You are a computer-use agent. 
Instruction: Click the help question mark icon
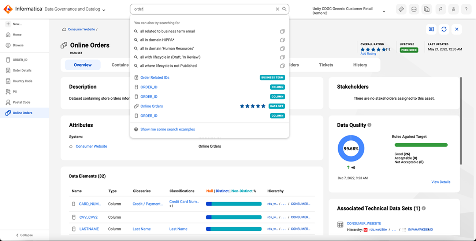pyautogui.click(x=466, y=10)
